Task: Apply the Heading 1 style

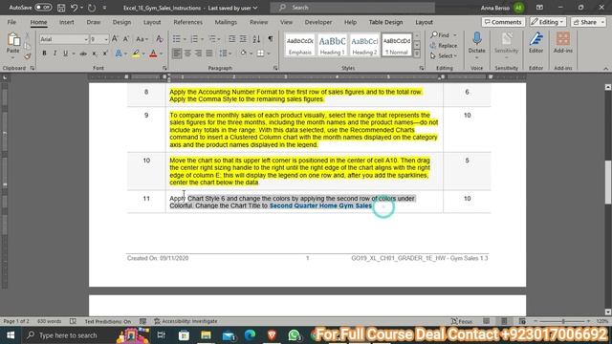Action: pyautogui.click(x=332, y=45)
